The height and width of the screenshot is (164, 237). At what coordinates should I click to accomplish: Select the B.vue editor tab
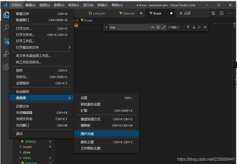click(x=161, y=13)
